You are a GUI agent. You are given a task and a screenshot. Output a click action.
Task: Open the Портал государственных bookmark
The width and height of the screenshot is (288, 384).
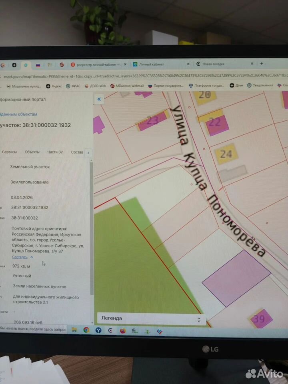pyautogui.click(x=166, y=86)
